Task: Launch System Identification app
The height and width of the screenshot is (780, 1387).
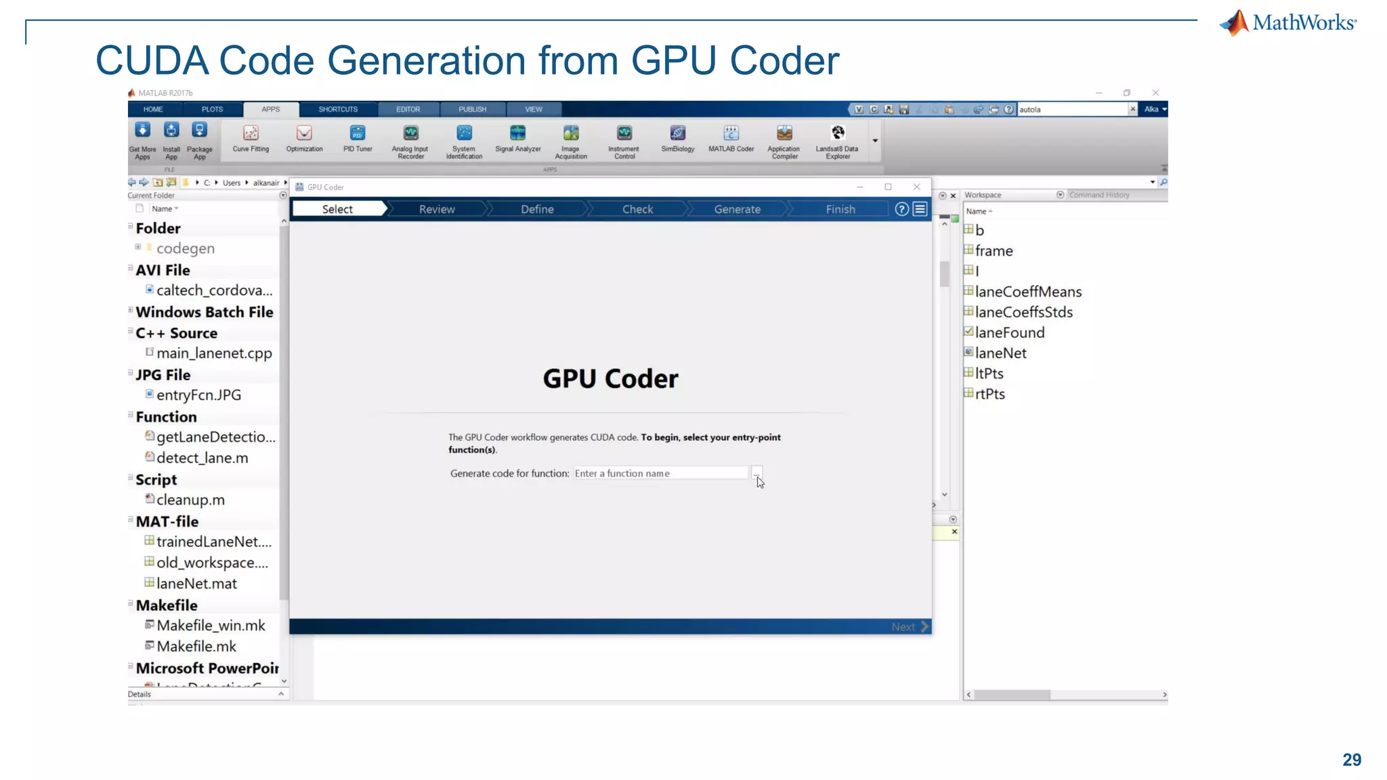Action: (x=464, y=142)
